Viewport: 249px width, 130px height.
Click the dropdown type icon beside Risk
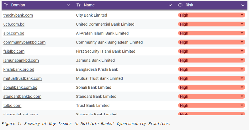pos(180,5)
